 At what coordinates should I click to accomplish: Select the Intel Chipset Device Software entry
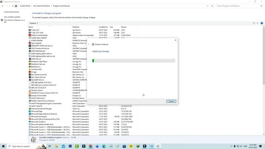tap(43, 101)
